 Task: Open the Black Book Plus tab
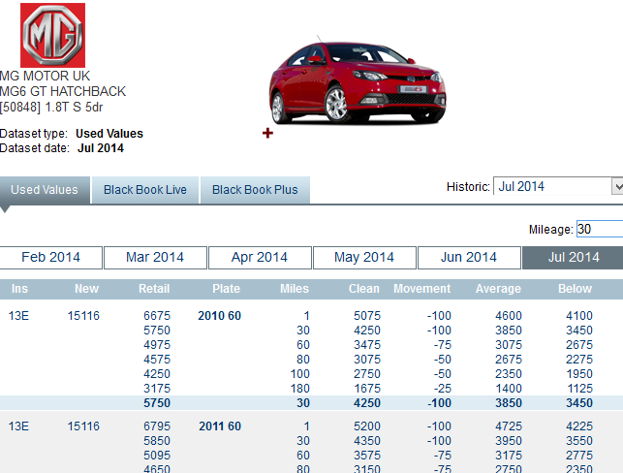255,190
